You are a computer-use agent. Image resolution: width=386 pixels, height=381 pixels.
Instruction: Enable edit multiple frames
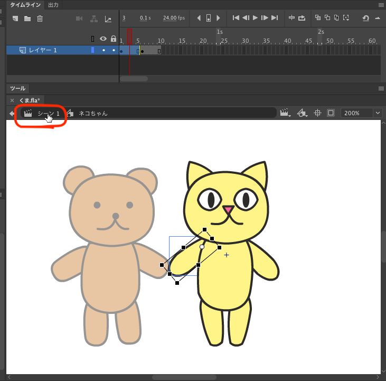pyautogui.click(x=336, y=18)
